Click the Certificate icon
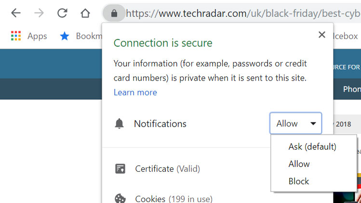361x203 pixels. (x=120, y=169)
